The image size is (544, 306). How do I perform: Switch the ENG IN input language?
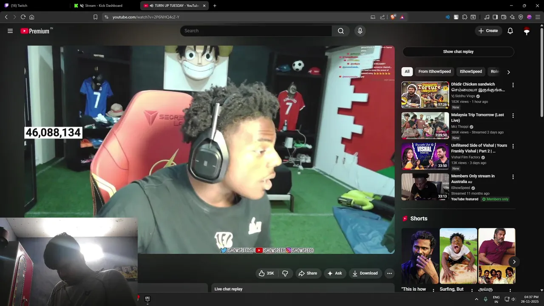tap(496, 299)
